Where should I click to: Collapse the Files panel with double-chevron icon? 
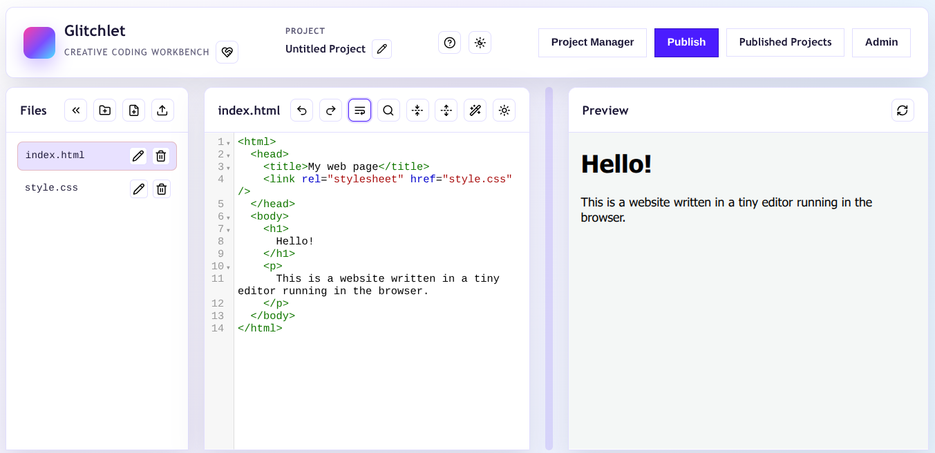pos(76,110)
